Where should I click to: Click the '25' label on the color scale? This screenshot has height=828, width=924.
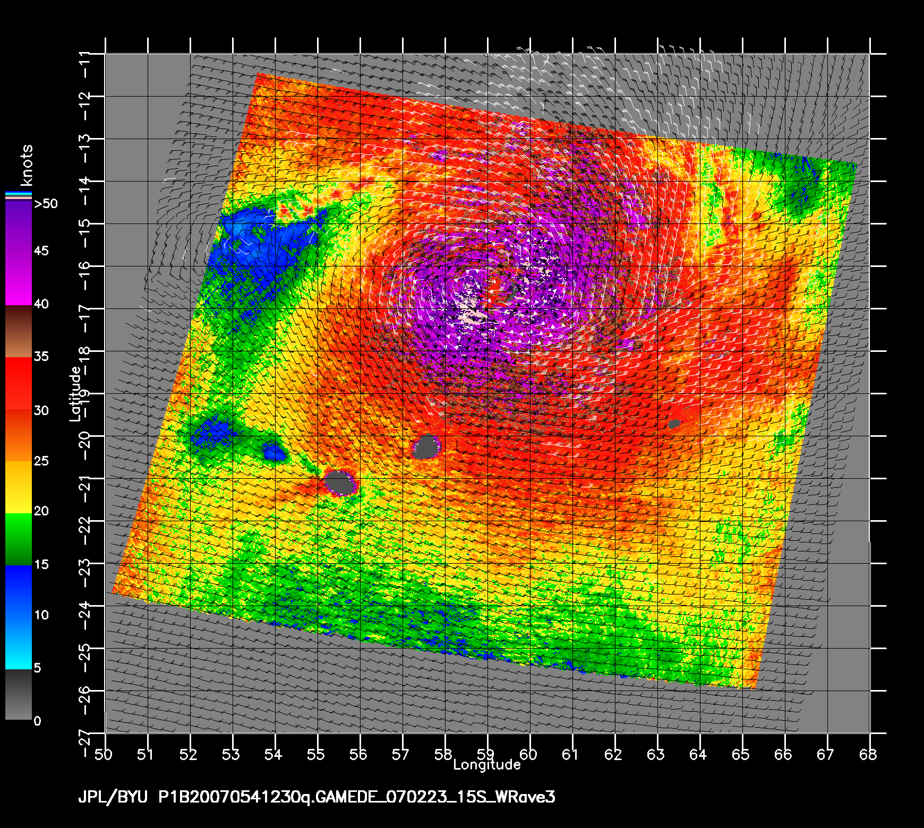pos(41,461)
